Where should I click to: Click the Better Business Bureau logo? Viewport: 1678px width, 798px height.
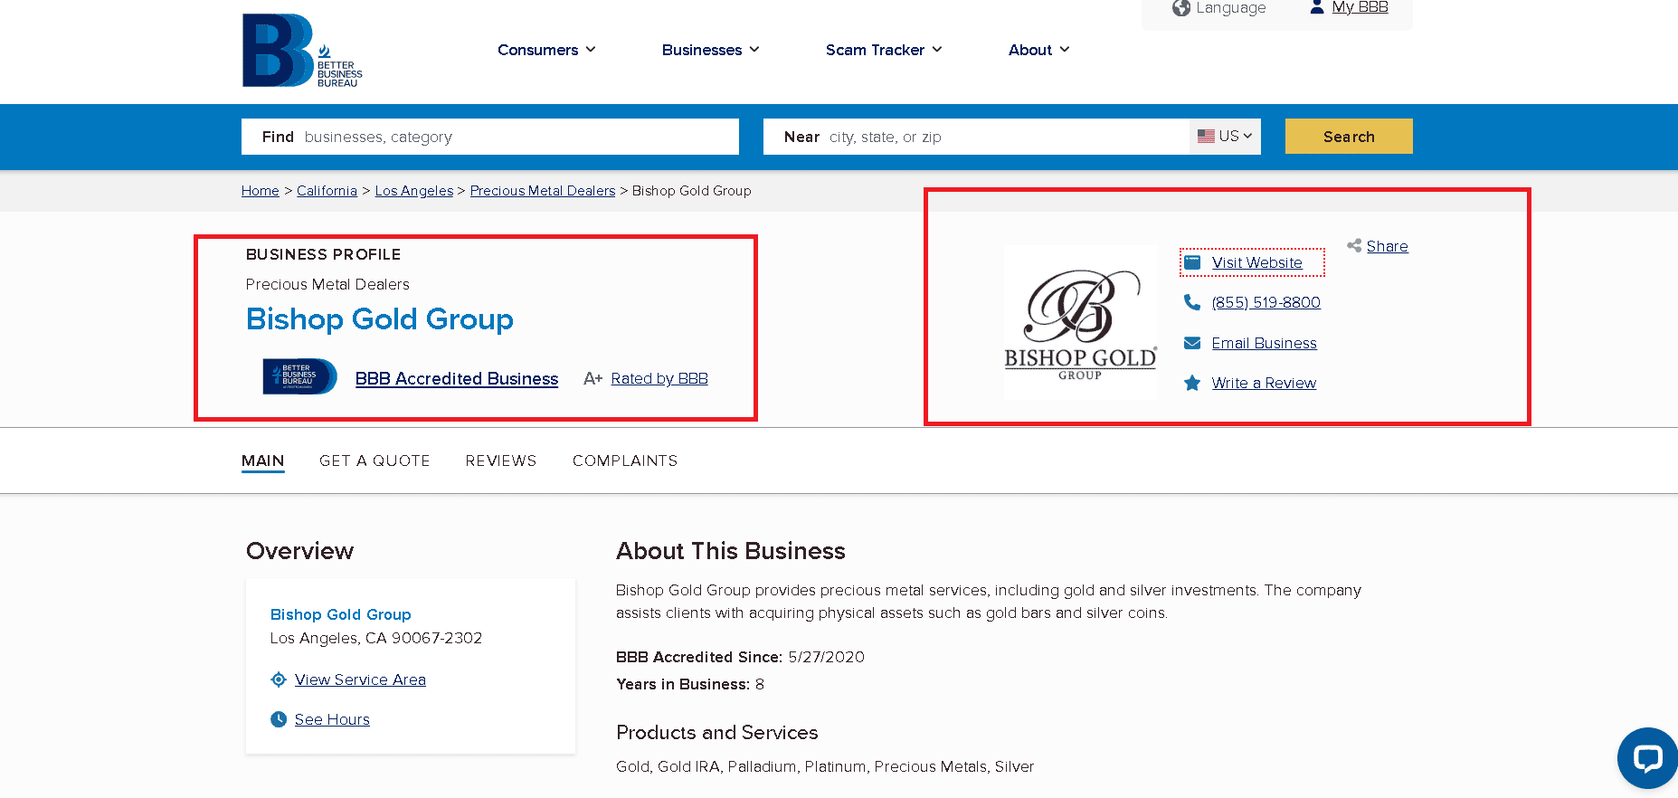(302, 51)
